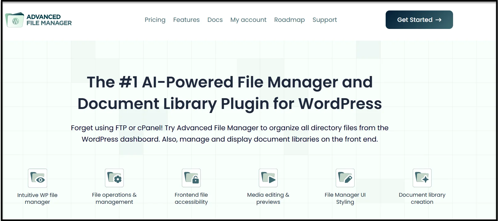Viewport: 498px width, 221px height.
Task: Click the 'Media editing & previews' label
Action: 268,199
